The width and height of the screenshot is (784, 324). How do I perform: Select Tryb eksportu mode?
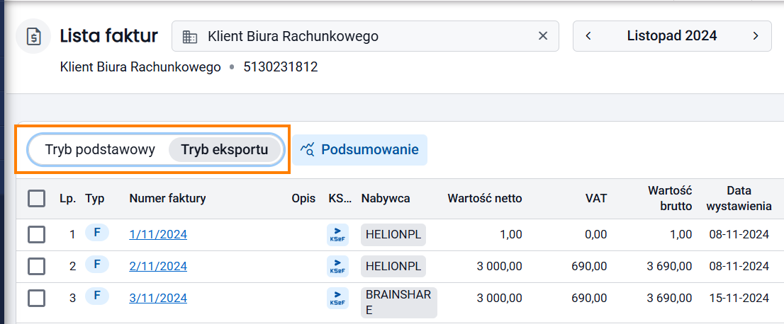225,150
